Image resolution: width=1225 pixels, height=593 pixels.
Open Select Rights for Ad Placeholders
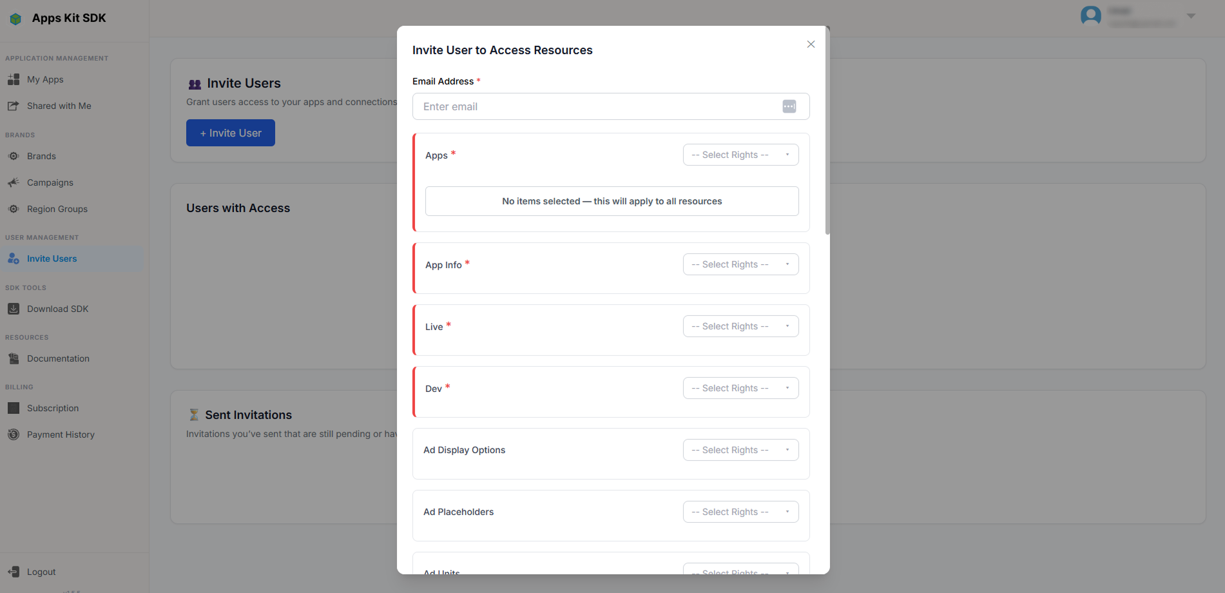pos(741,512)
